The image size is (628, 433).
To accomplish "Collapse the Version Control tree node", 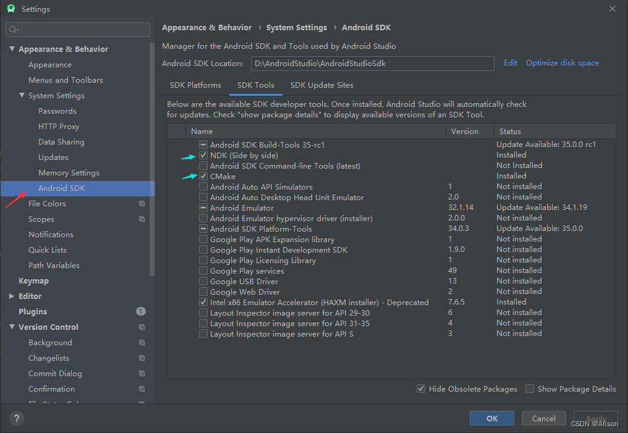I will (12, 327).
